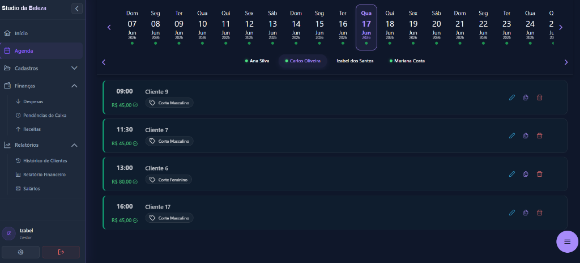Collapse sidebar with the top chevron button

point(77,9)
